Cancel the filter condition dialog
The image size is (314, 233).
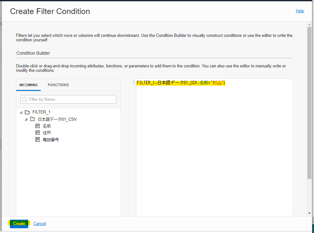point(39,223)
